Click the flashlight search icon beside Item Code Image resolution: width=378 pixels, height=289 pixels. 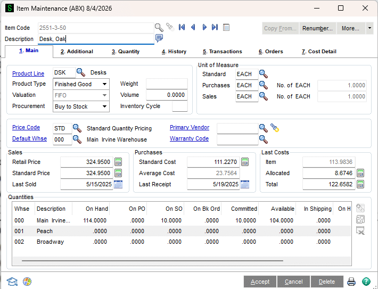coord(170,27)
